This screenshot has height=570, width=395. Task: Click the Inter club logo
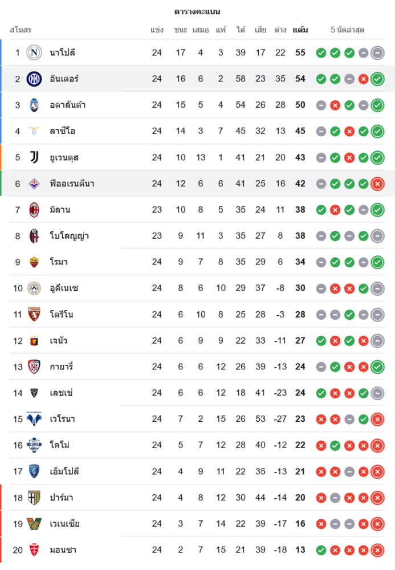34,79
